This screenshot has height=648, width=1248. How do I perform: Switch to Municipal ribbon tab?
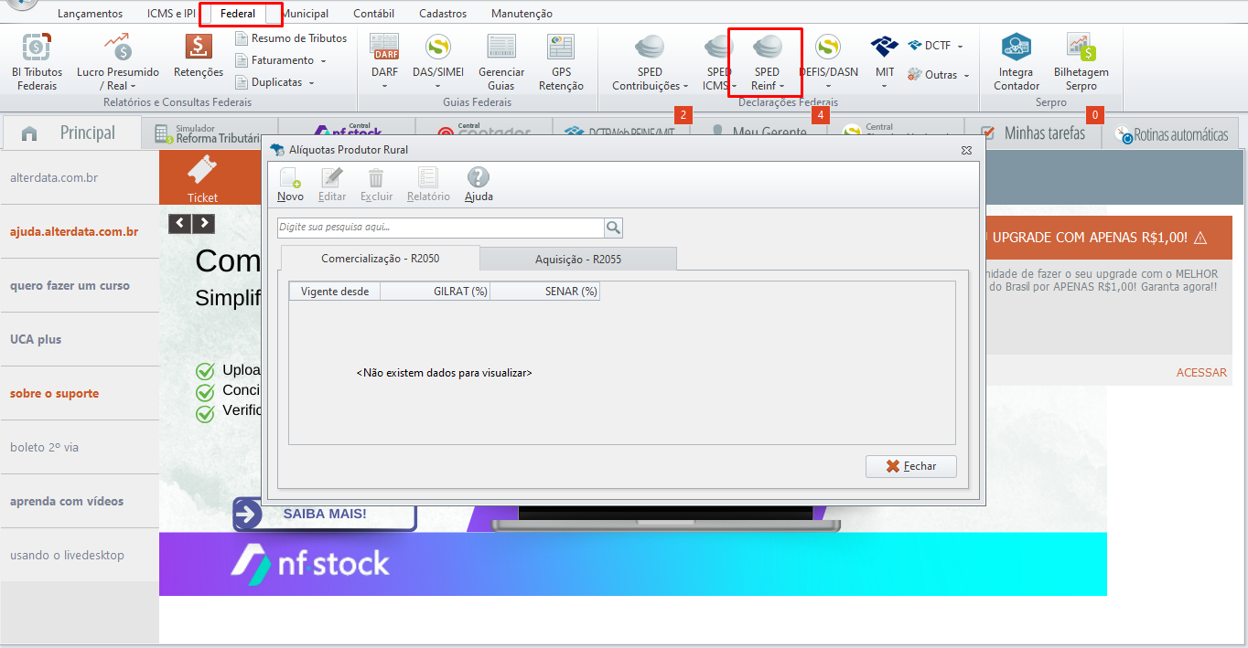[305, 14]
